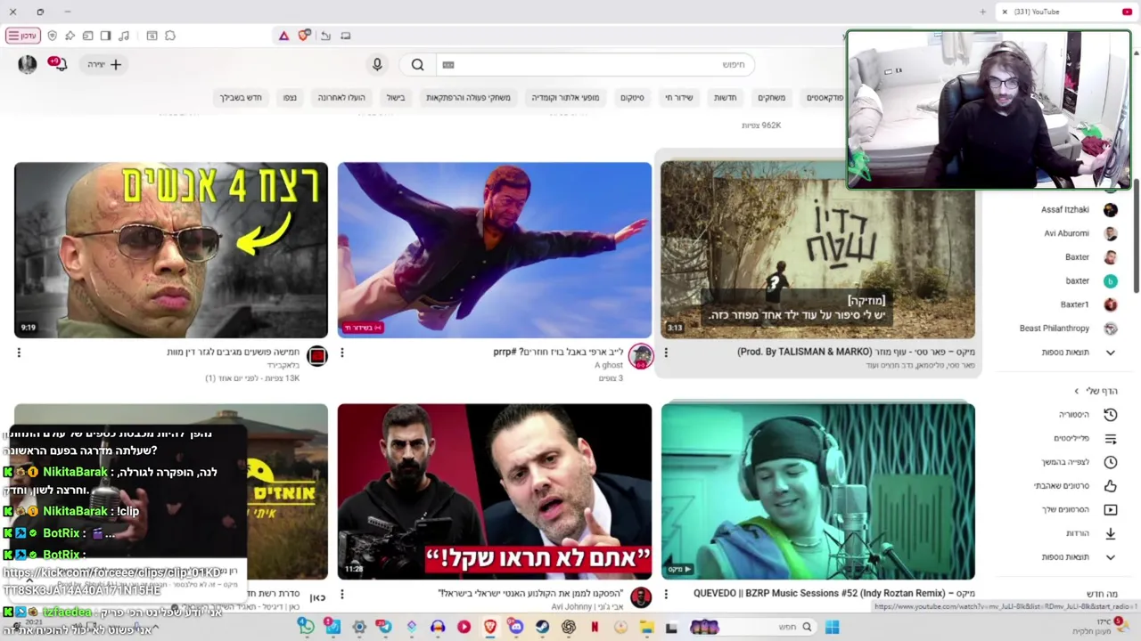Toggle the browser sidebar panel icon
Viewport: 1141px width, 641px height.
point(105,36)
